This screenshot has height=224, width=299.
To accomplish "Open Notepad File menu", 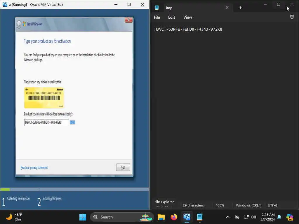I will pyautogui.click(x=157, y=17).
